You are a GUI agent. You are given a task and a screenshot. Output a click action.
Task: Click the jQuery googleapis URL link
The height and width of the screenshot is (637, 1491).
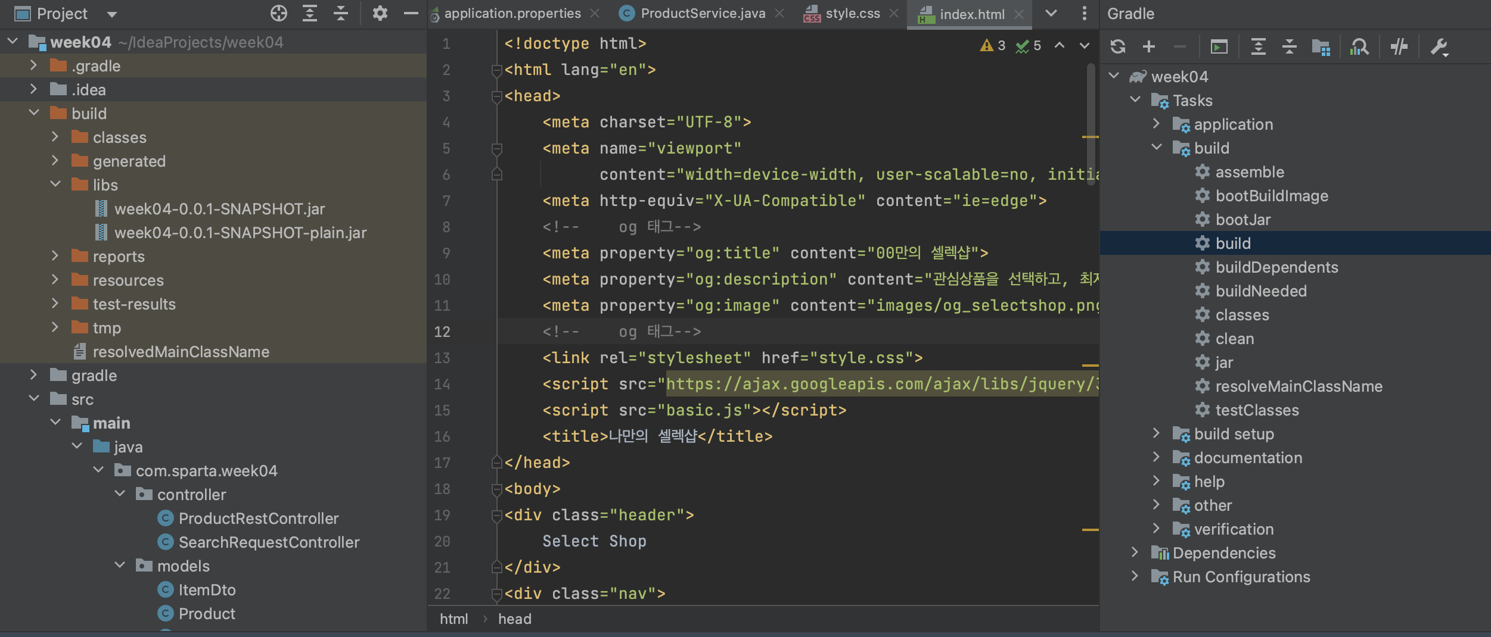click(882, 384)
